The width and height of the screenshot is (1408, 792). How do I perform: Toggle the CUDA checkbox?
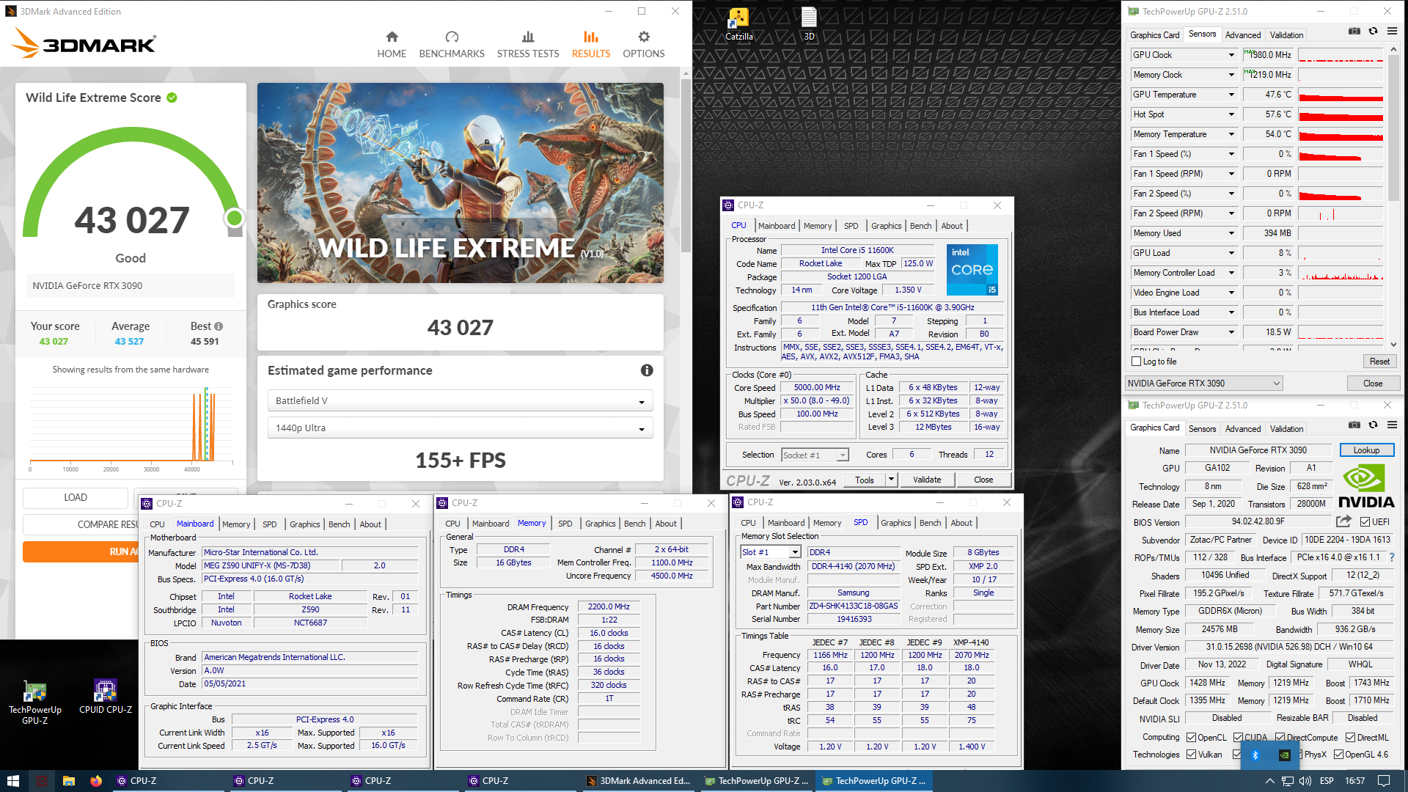click(1238, 738)
